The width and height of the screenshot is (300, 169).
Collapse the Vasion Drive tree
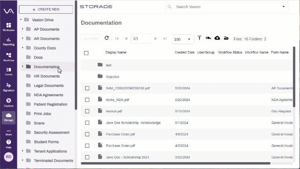point(21,20)
